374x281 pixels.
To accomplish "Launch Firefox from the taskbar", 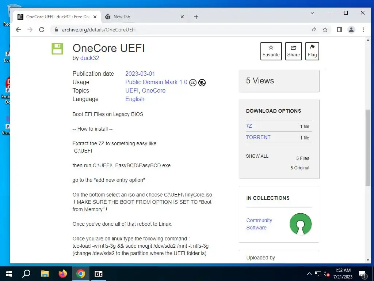I will 63,274.
